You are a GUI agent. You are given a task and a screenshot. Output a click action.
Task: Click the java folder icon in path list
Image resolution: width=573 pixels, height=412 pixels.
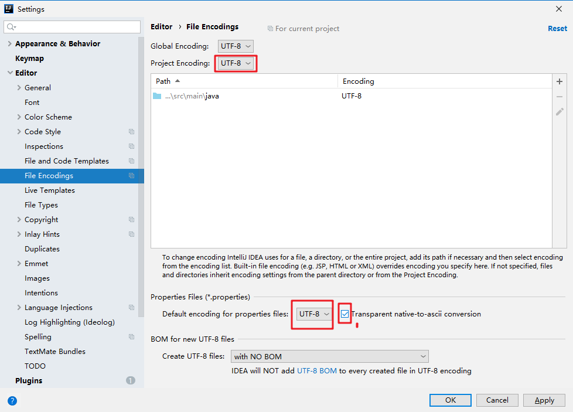pyautogui.click(x=157, y=96)
